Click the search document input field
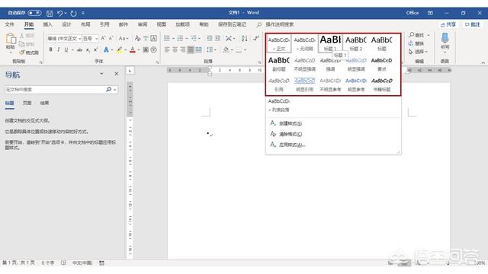 [56, 90]
